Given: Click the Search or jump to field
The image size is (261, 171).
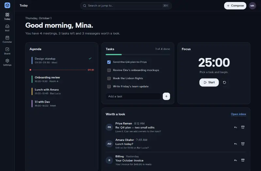Looking at the screenshot, I should pos(126,6).
